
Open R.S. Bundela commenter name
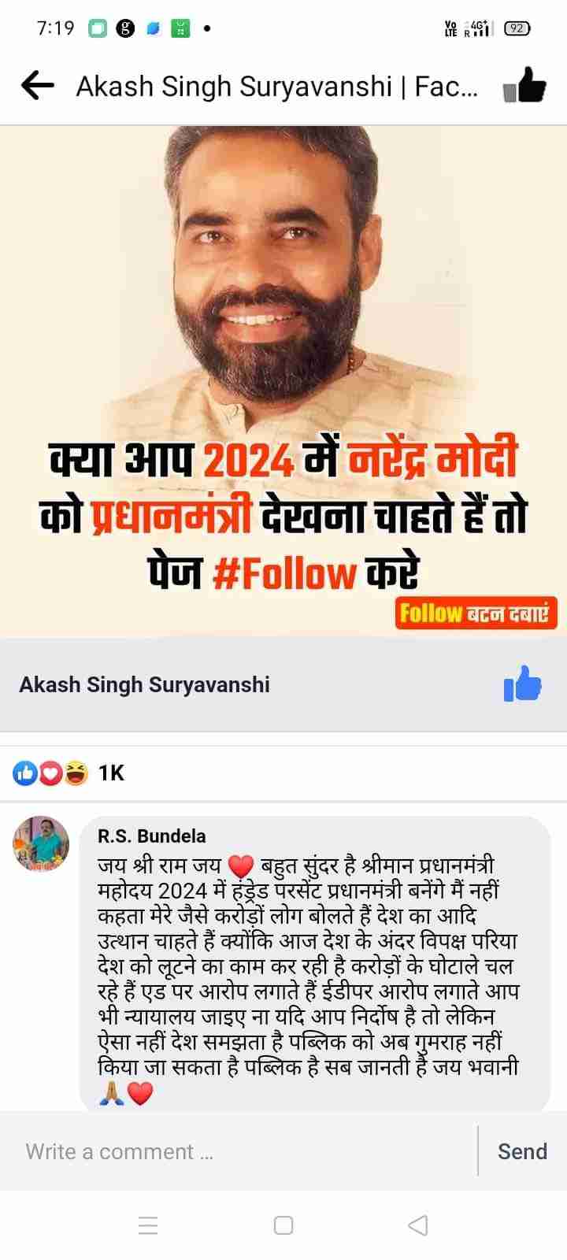[152, 836]
